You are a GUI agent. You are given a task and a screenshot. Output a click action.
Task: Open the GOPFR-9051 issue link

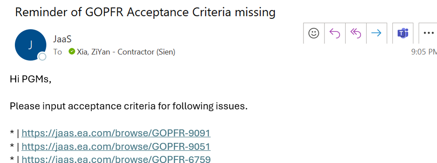tap(116, 146)
